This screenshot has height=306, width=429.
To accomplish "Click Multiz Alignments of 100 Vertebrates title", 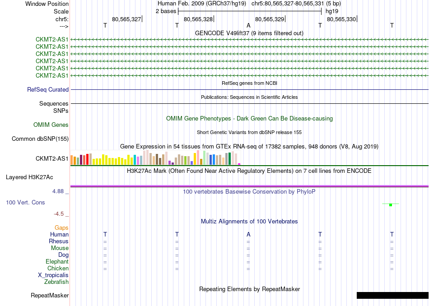I will click(x=249, y=221).
